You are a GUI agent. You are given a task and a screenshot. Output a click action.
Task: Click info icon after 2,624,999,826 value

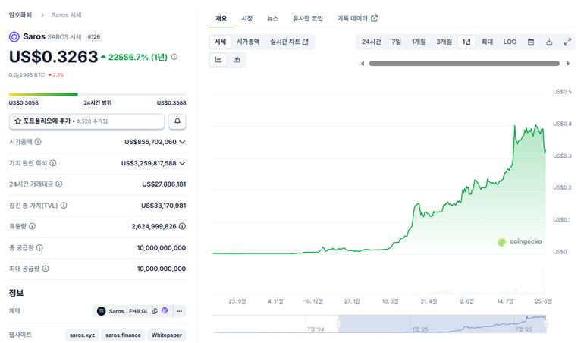point(182,226)
